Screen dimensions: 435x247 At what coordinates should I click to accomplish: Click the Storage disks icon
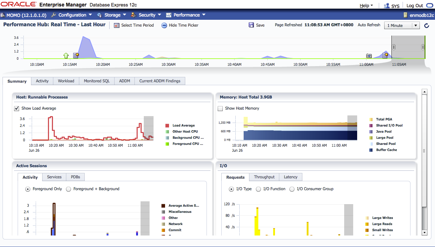pos(99,15)
